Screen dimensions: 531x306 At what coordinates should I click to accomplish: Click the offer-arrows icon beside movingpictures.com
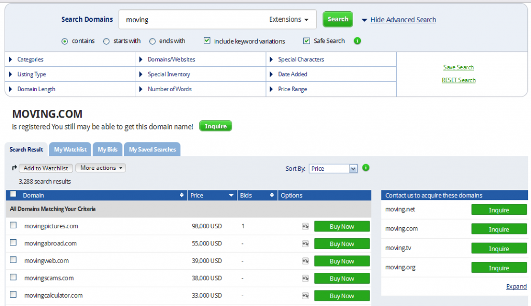click(305, 226)
